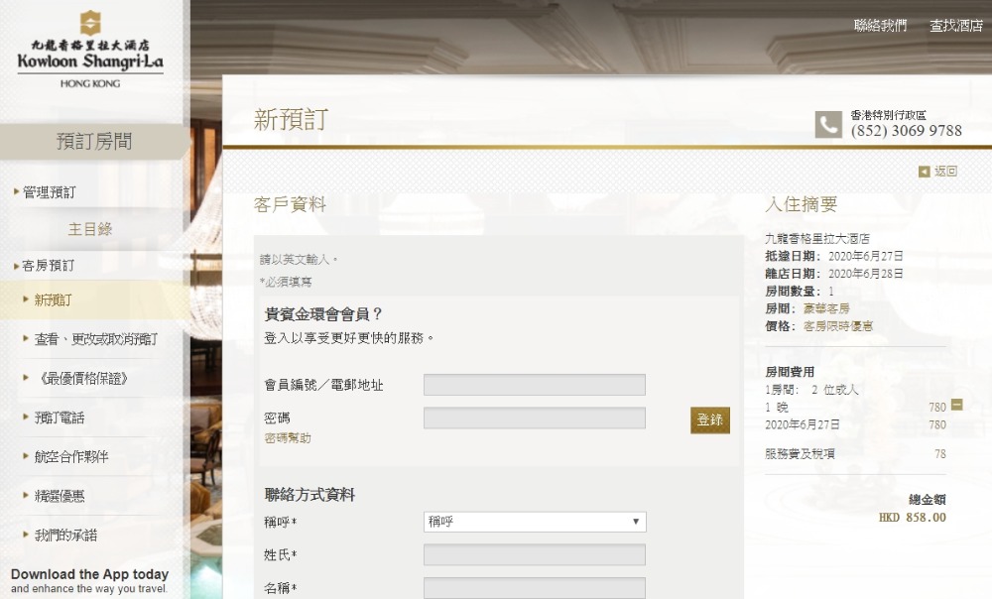Open 主目錄 main menu link
This screenshot has height=599, width=992.
[90, 229]
